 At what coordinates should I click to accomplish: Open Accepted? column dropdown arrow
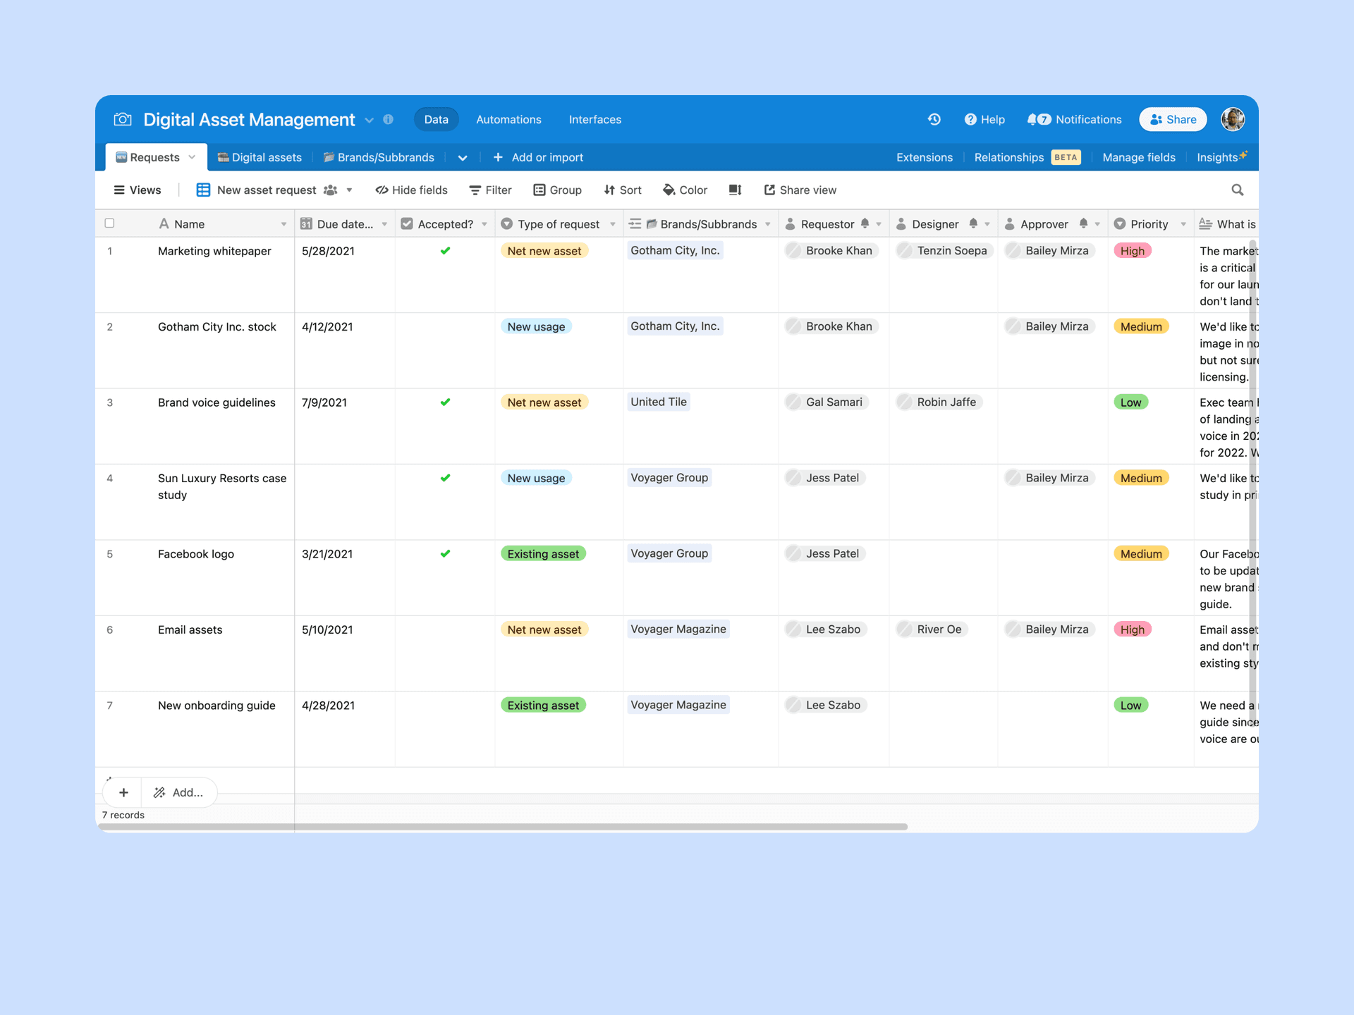tap(484, 224)
